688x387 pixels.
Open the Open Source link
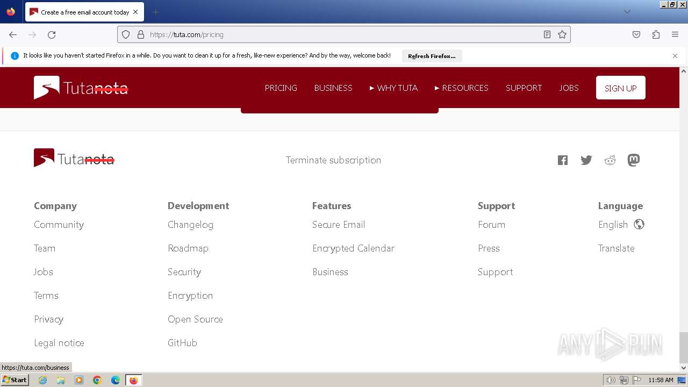pyautogui.click(x=195, y=319)
